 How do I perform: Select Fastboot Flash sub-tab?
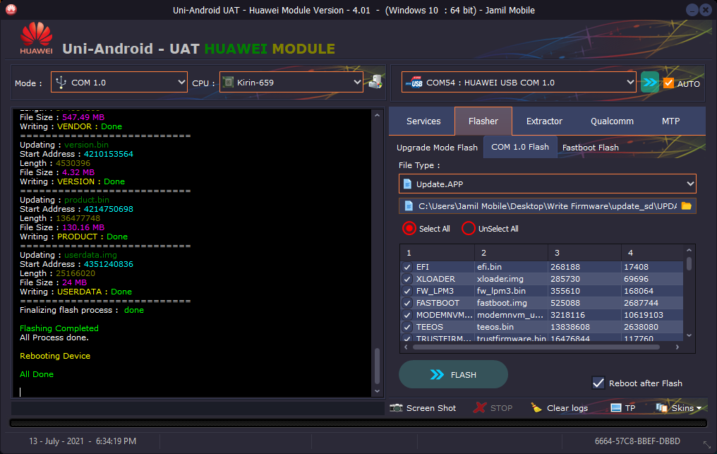(x=591, y=148)
